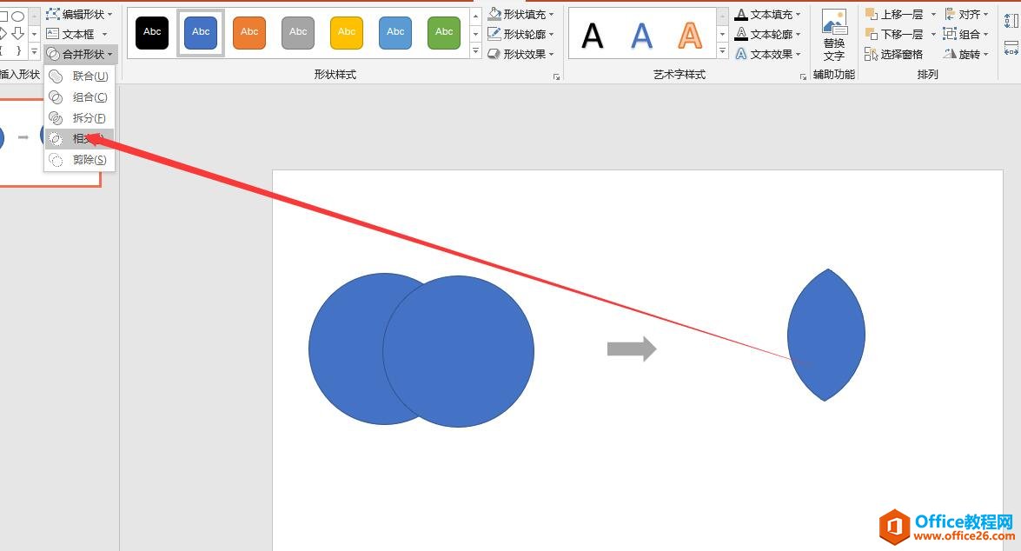Open the 文本效果 (Text Effects) menu
This screenshot has width=1021, height=551.
[x=770, y=53]
